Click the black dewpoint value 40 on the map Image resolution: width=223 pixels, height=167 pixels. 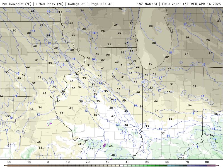click(x=111, y=146)
